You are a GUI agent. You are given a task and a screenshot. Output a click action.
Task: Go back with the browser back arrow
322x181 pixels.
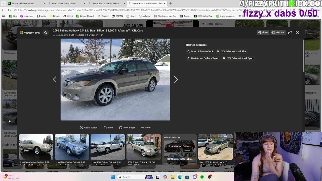pos(3,10)
